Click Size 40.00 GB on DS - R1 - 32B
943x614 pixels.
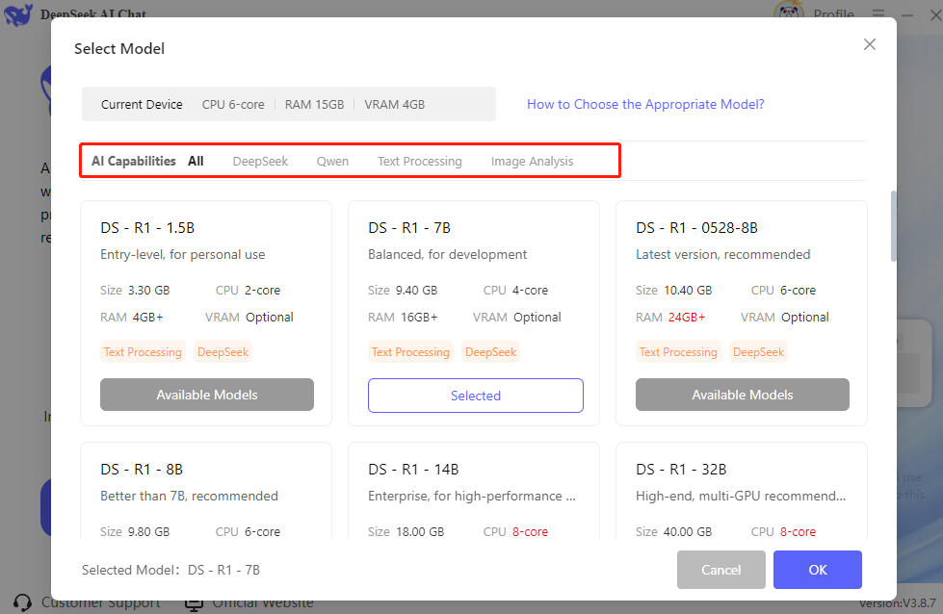click(673, 531)
